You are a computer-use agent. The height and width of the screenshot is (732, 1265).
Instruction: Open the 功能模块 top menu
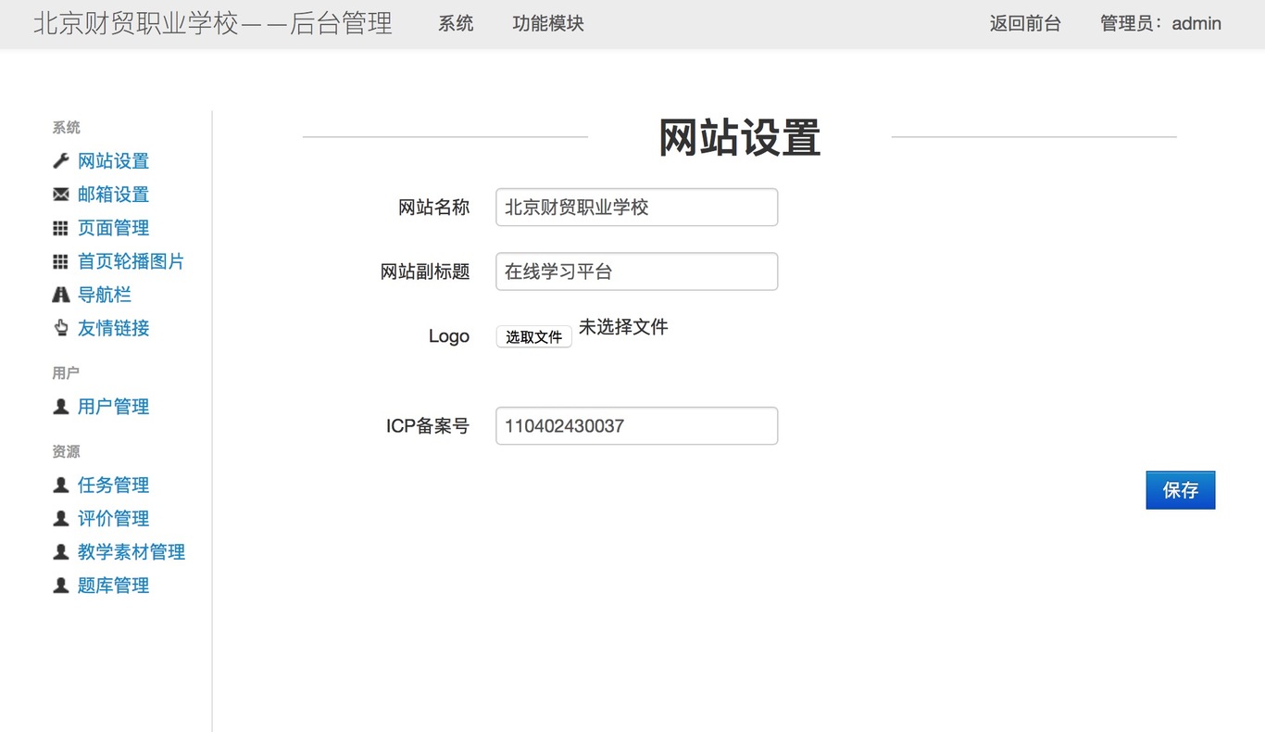coord(548,24)
